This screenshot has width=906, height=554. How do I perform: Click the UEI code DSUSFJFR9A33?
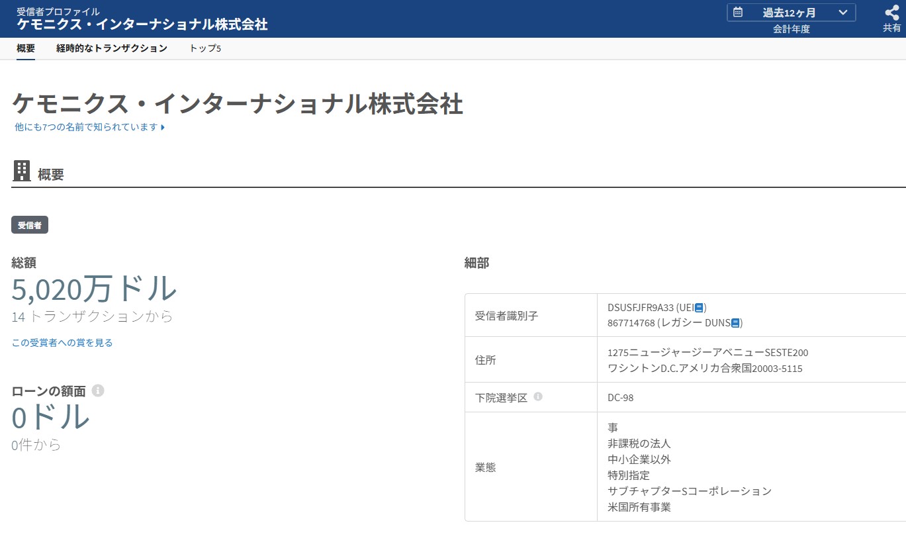coord(640,307)
